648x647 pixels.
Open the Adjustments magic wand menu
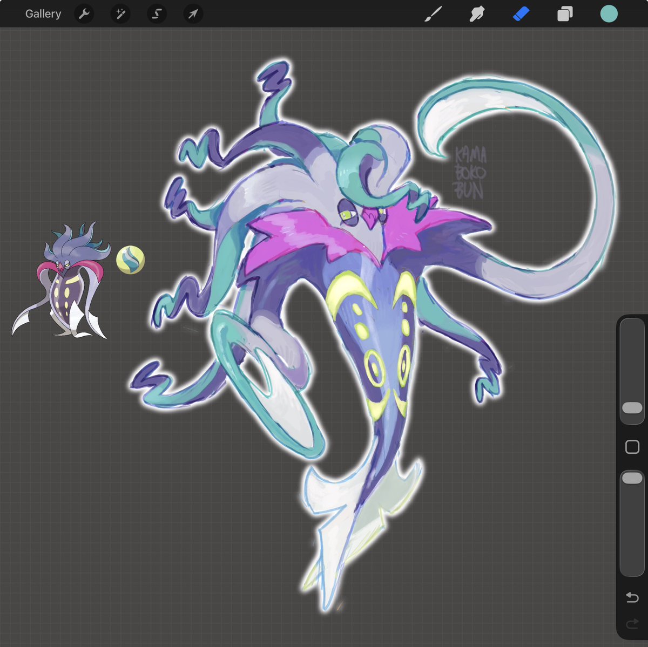click(120, 13)
